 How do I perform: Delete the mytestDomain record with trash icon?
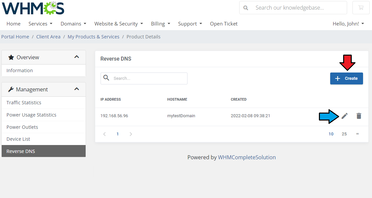[359, 116]
